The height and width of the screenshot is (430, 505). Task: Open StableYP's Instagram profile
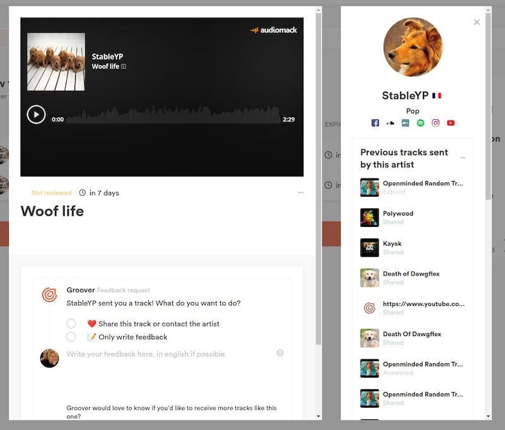(436, 123)
